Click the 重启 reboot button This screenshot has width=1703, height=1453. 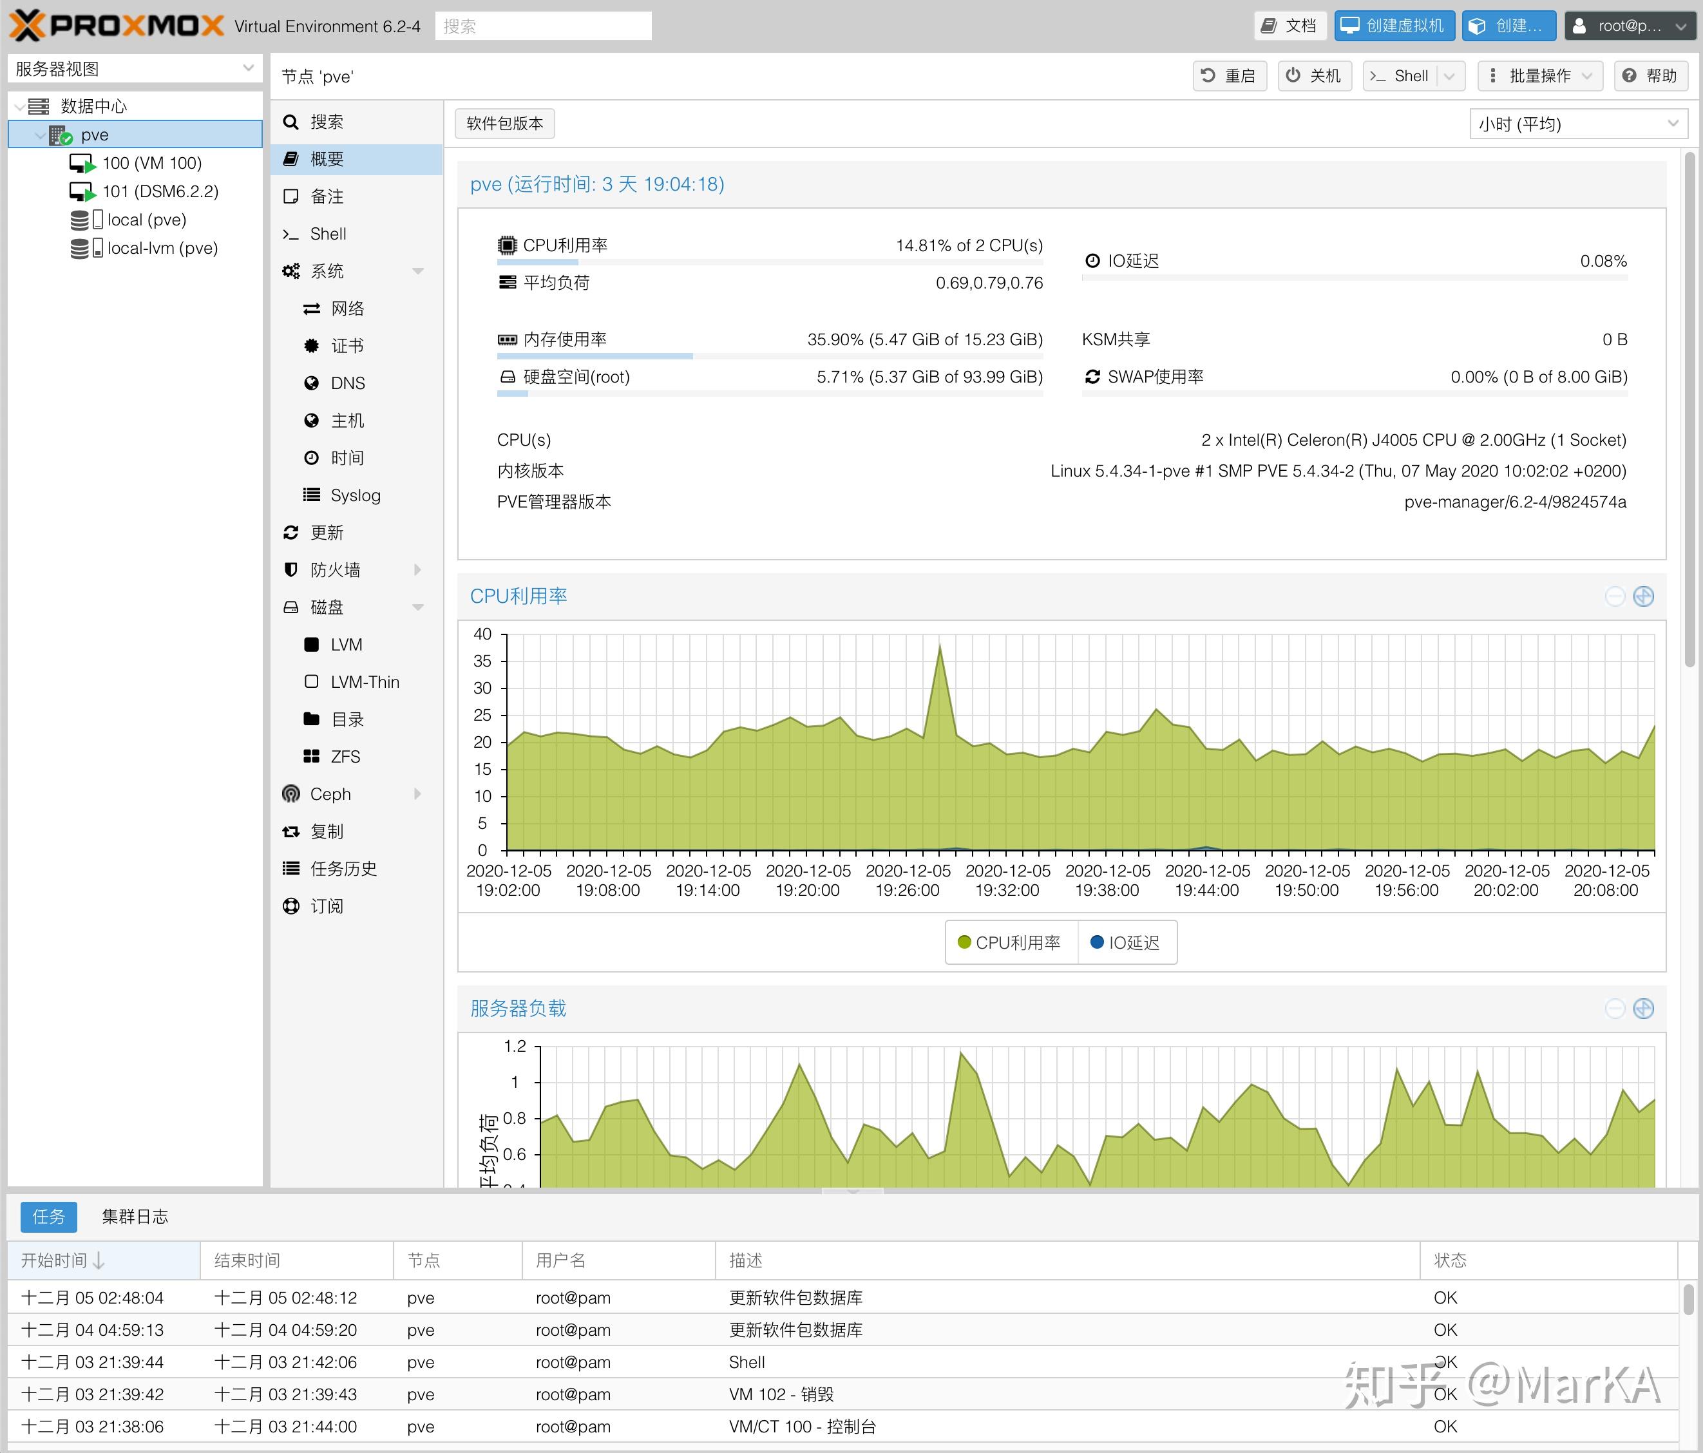(1230, 75)
